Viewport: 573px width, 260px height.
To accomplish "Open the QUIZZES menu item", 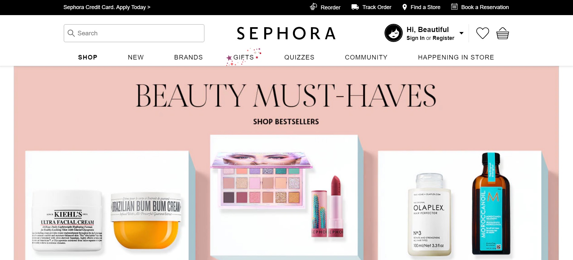I will tap(299, 57).
